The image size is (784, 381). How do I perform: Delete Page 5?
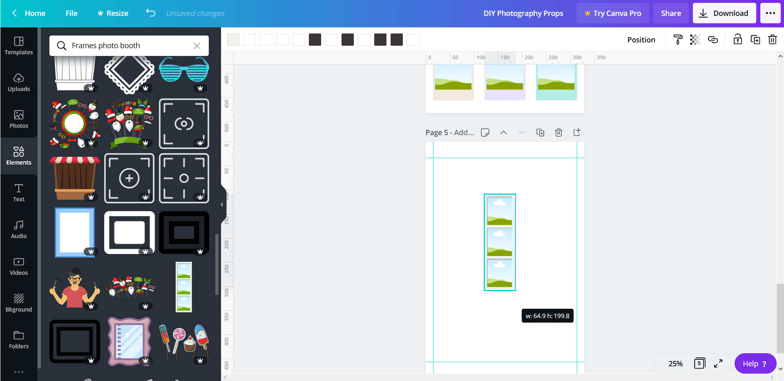coord(558,132)
